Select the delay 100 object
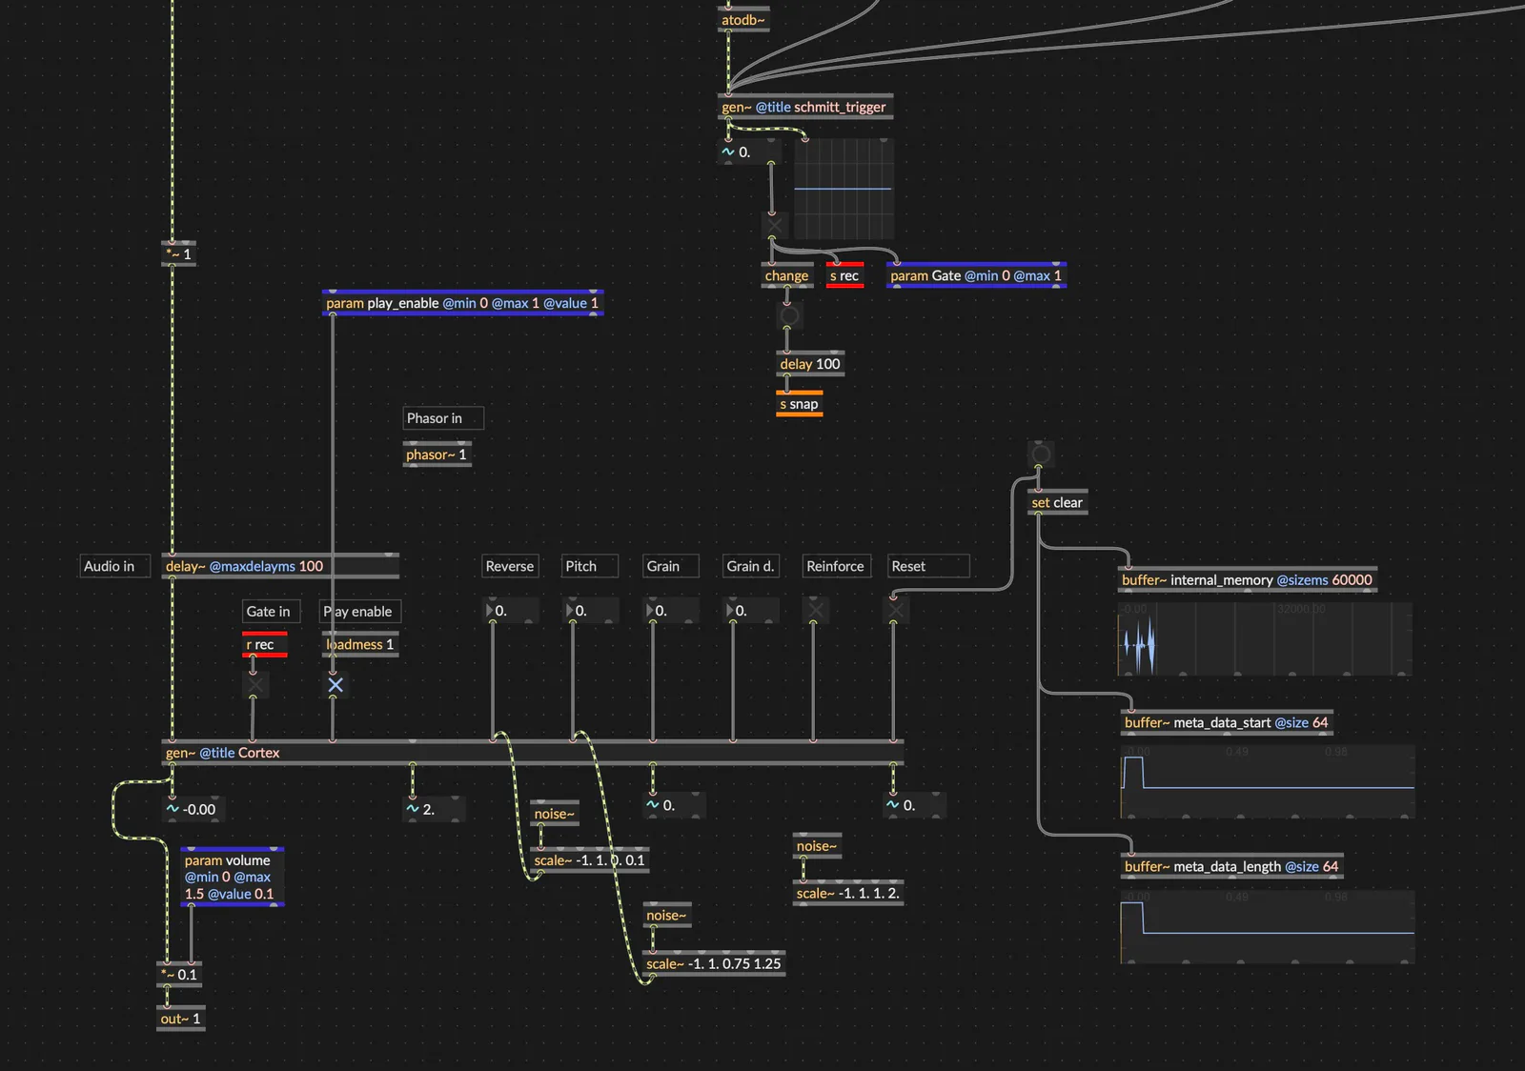1525x1071 pixels. pyautogui.click(x=810, y=364)
